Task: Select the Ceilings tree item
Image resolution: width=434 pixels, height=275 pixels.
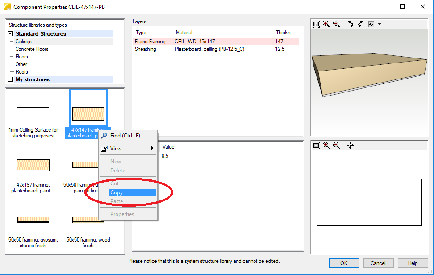Action: pos(23,42)
